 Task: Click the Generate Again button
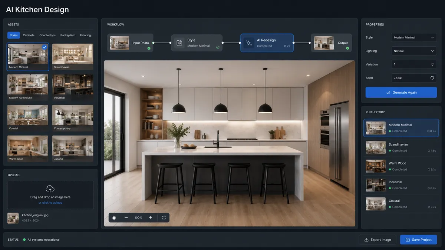(401, 93)
